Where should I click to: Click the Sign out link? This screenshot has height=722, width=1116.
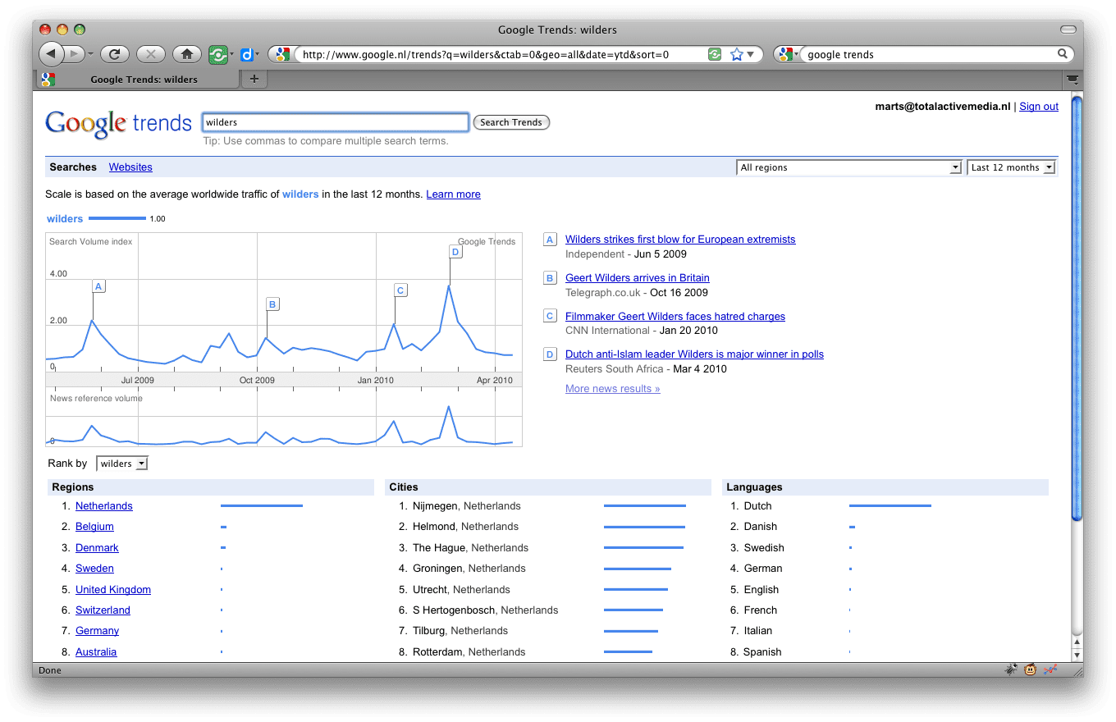click(x=1039, y=107)
